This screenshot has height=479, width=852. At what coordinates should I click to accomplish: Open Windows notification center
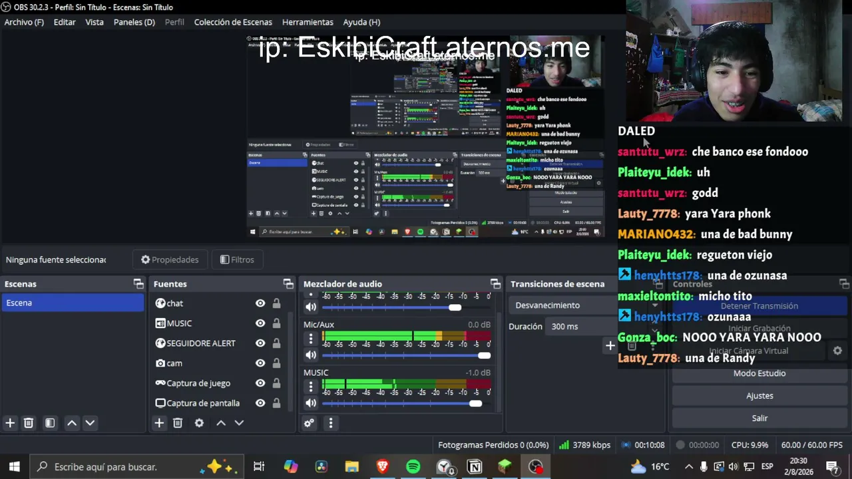(832, 467)
